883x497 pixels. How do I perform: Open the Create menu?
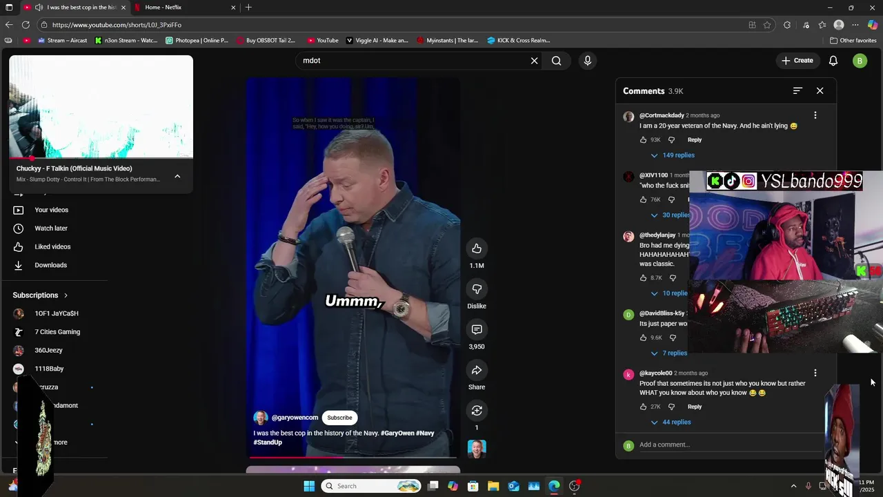[x=797, y=61]
